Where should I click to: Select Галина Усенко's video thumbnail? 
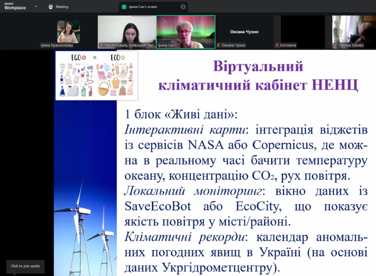pyautogui.click(x=354, y=32)
